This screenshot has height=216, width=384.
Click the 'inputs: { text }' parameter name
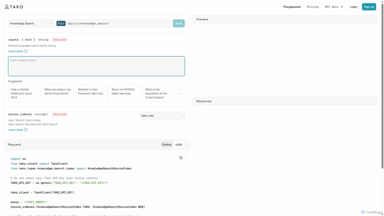(22, 40)
